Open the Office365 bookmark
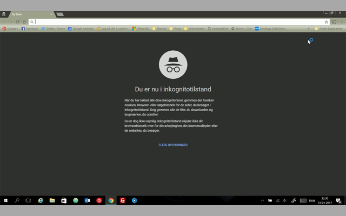The height and width of the screenshot is (216, 346). coord(141,29)
